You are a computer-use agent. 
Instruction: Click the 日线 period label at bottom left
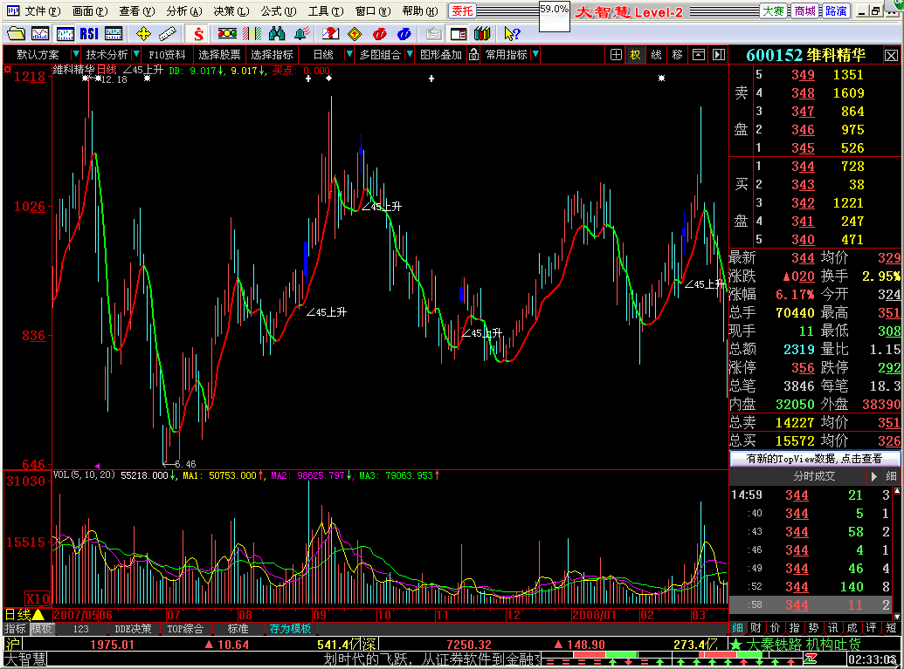pyautogui.click(x=17, y=614)
